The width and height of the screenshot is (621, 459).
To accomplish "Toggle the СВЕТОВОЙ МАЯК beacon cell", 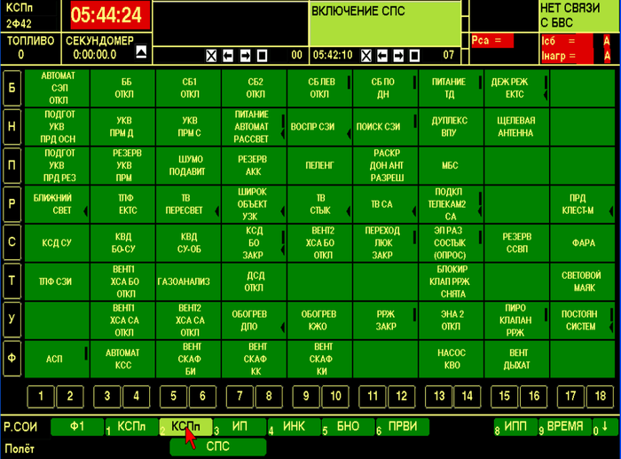I will coord(583,281).
